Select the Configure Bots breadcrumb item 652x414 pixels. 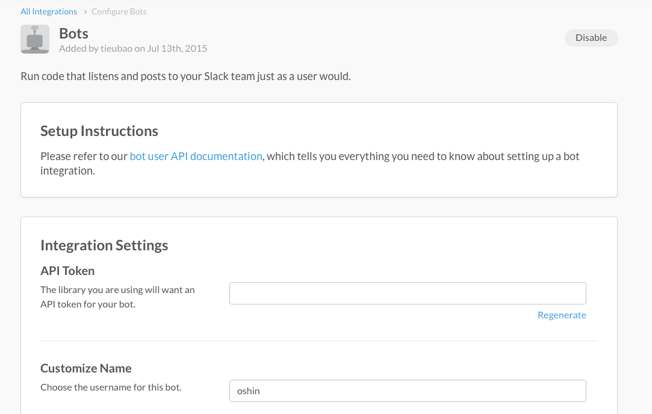pos(119,11)
